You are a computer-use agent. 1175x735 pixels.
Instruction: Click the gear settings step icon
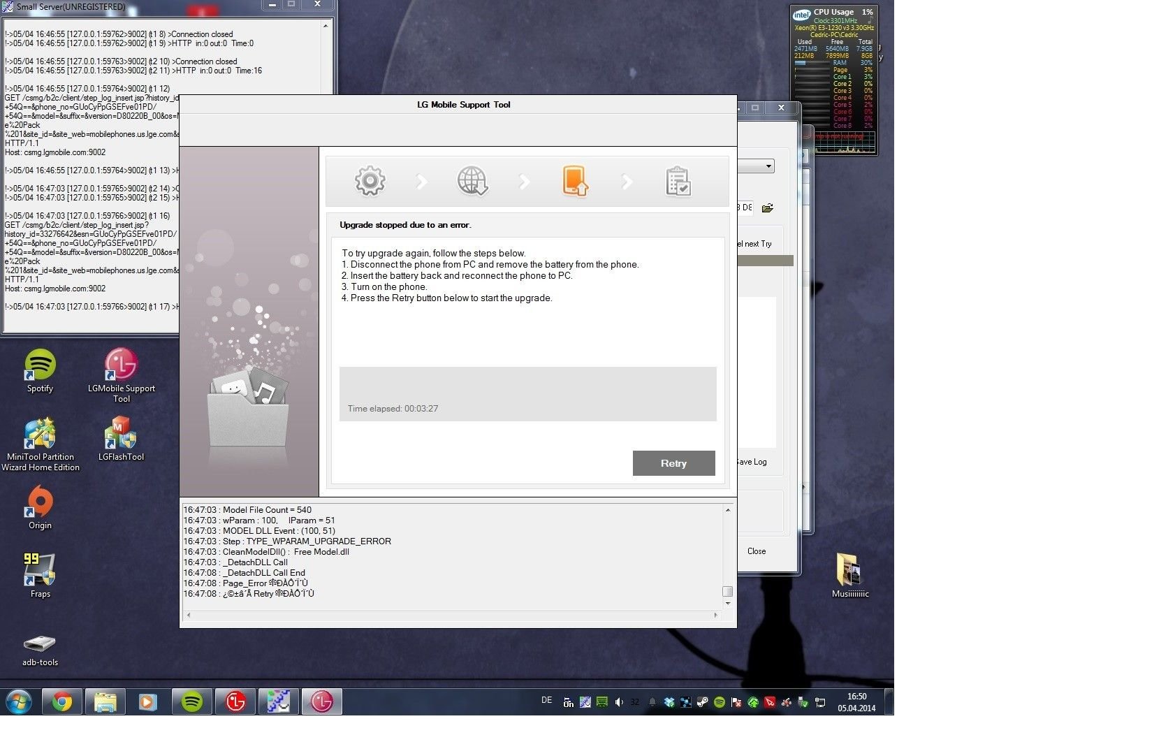pos(370,181)
